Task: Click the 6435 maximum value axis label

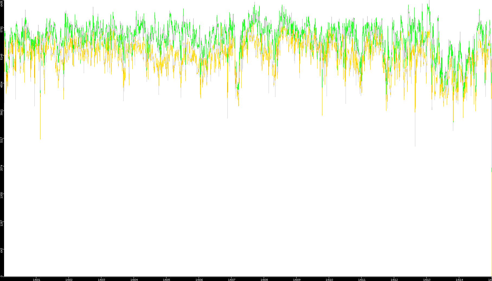Action: [2, 4]
